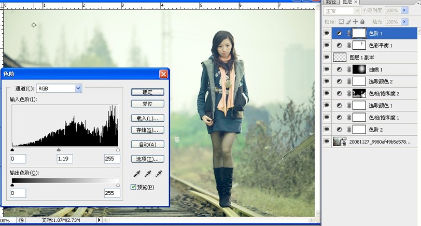Hide the 选取颜色 1 layer
Image resolution: width=421 pixels, height=226 pixels.
[x=327, y=106]
